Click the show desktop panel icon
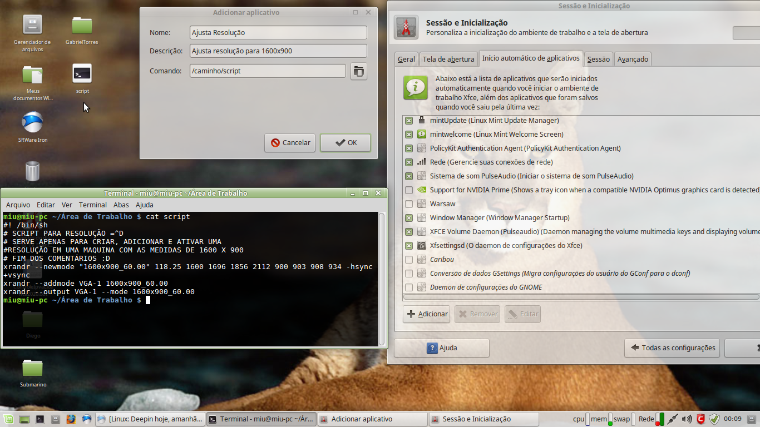 [24, 419]
